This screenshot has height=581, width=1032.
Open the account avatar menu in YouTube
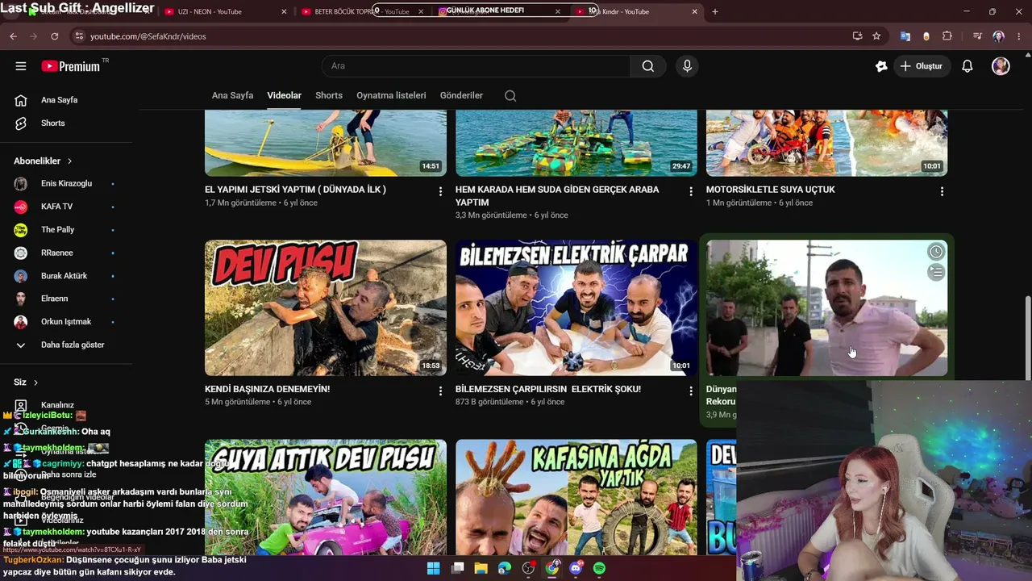coord(1001,66)
